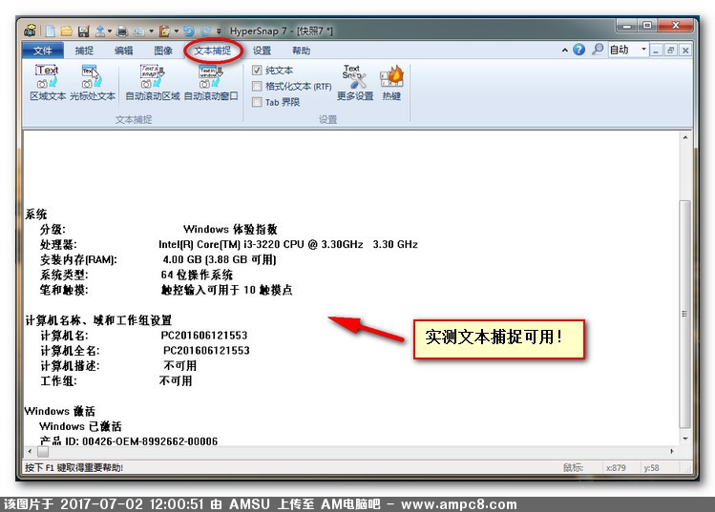Screen dimensions: 715x512
Task: Click the HyperSnap application icon in title bar
Action: click(x=31, y=31)
